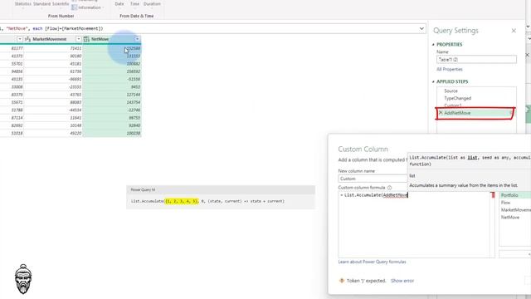This screenshot has height=299, width=531.
Task: Click the custom column formula info icon
Action: [x=389, y=188]
